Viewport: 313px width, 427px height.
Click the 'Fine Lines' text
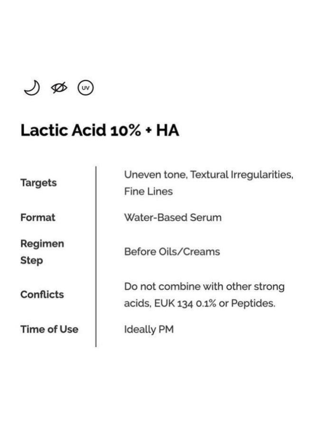point(148,192)
